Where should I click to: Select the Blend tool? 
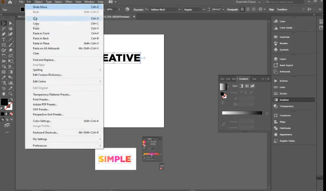tap(10, 78)
